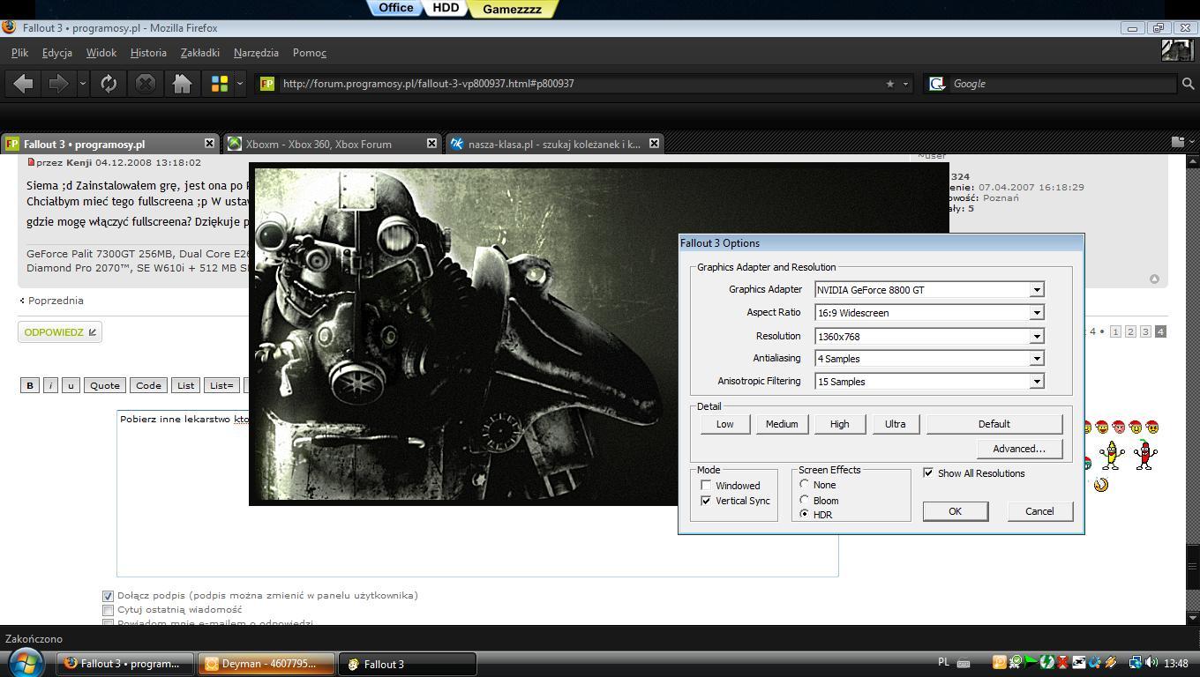
Task: Open the Plik menu
Action: pos(19,53)
